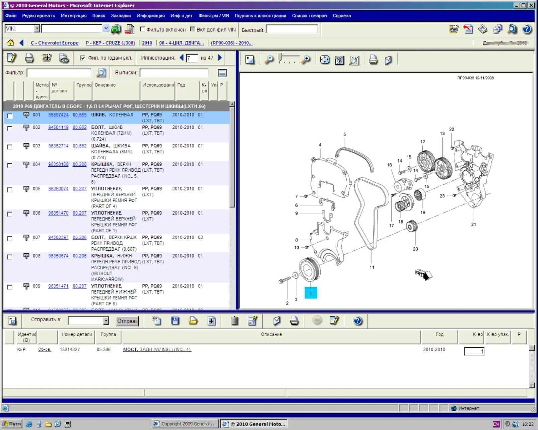538x430 pixels.
Task: Expand the VIN number combo box arrow
Action: click(106, 28)
